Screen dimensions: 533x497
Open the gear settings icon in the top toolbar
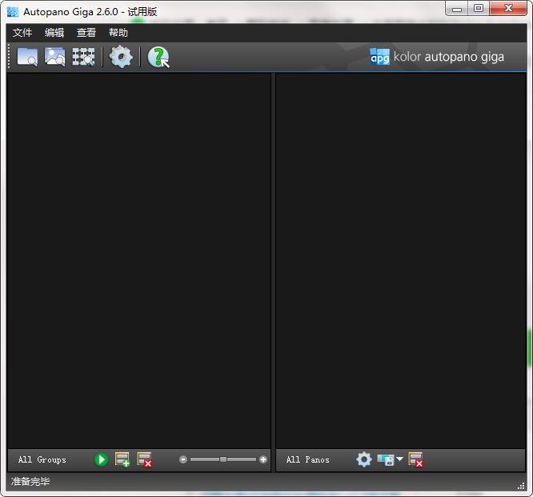pos(121,57)
